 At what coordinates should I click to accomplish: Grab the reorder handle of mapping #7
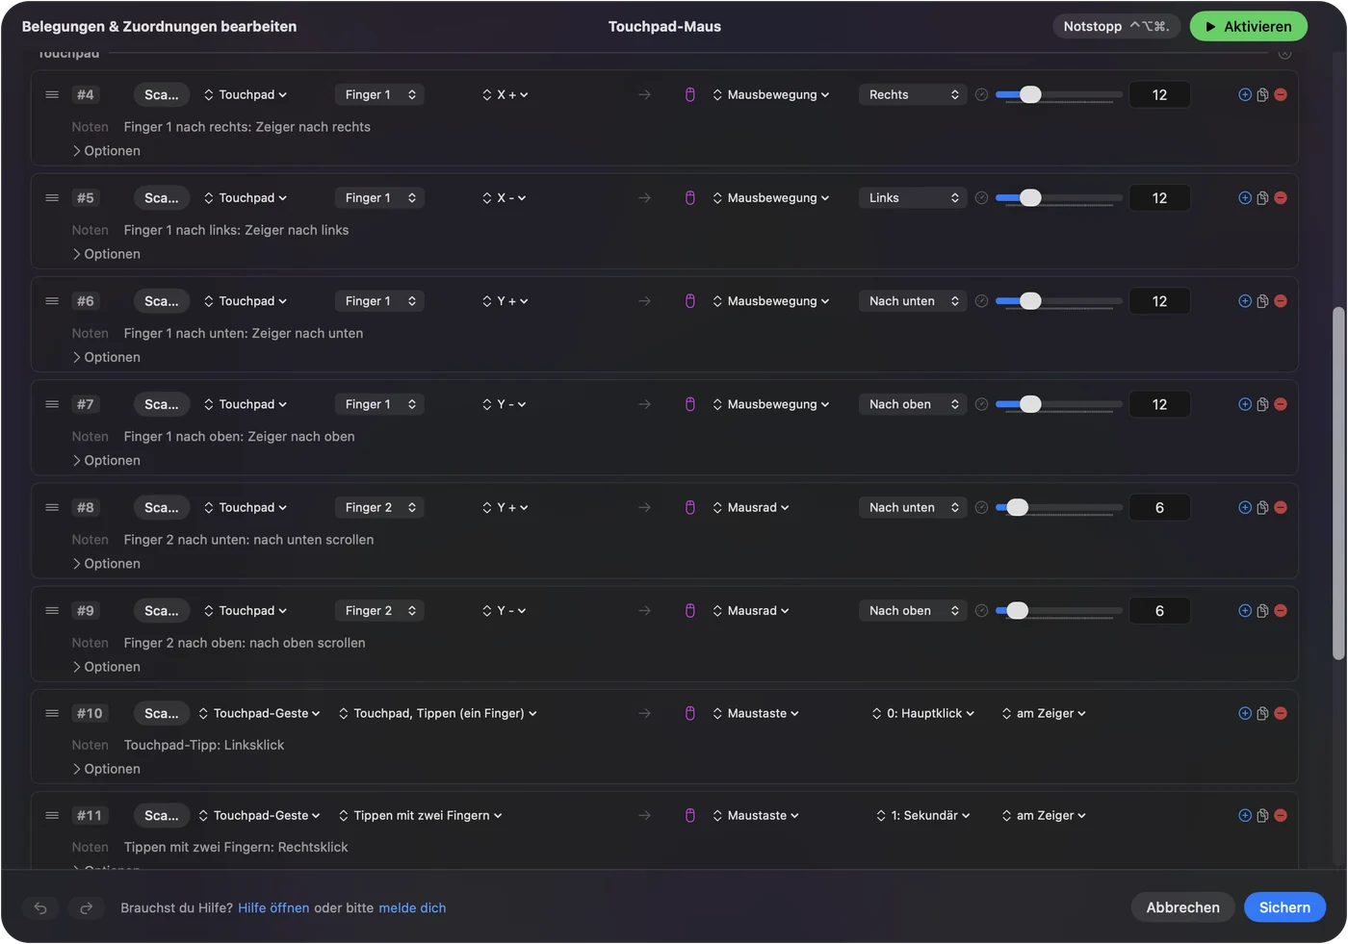[52, 404]
